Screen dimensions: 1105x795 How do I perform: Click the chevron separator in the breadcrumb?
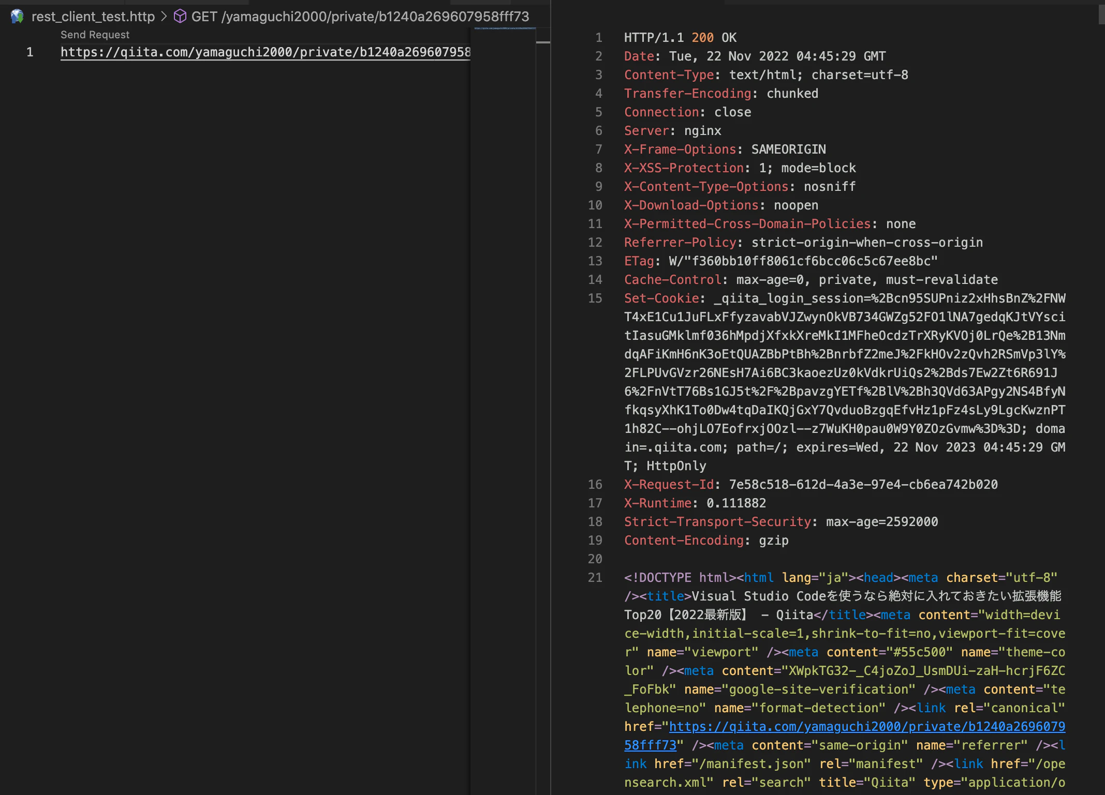pos(164,17)
